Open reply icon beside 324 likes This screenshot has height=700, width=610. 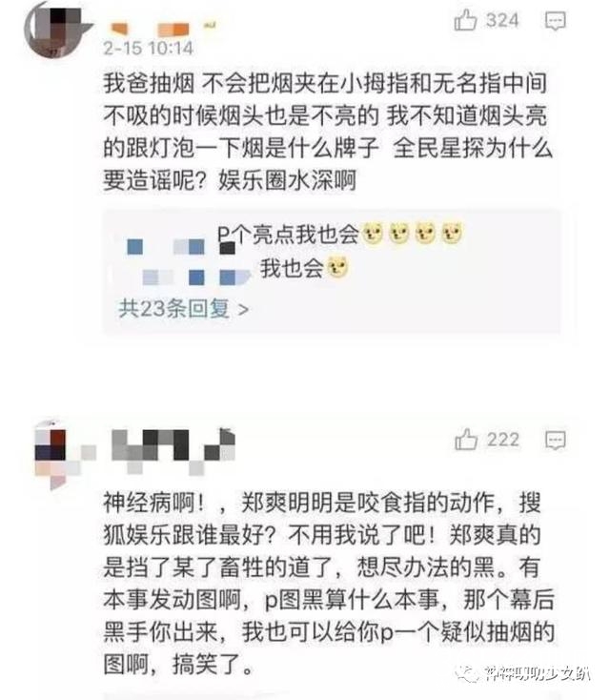(x=556, y=21)
